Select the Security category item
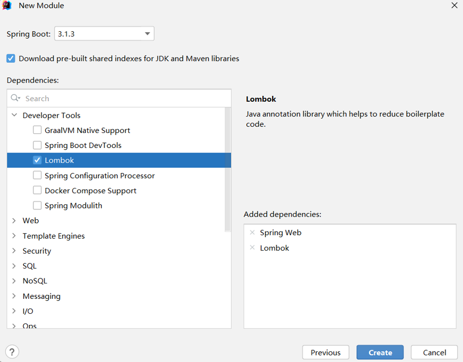Image resolution: width=463 pixels, height=362 pixels. click(36, 251)
